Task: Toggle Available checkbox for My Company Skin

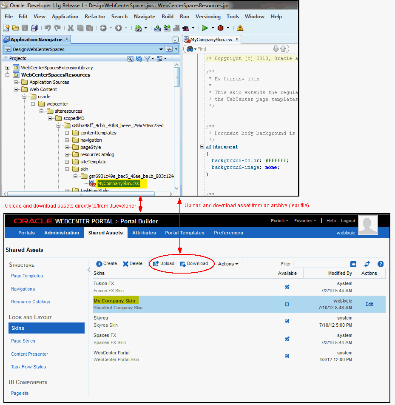Action: tap(287, 304)
